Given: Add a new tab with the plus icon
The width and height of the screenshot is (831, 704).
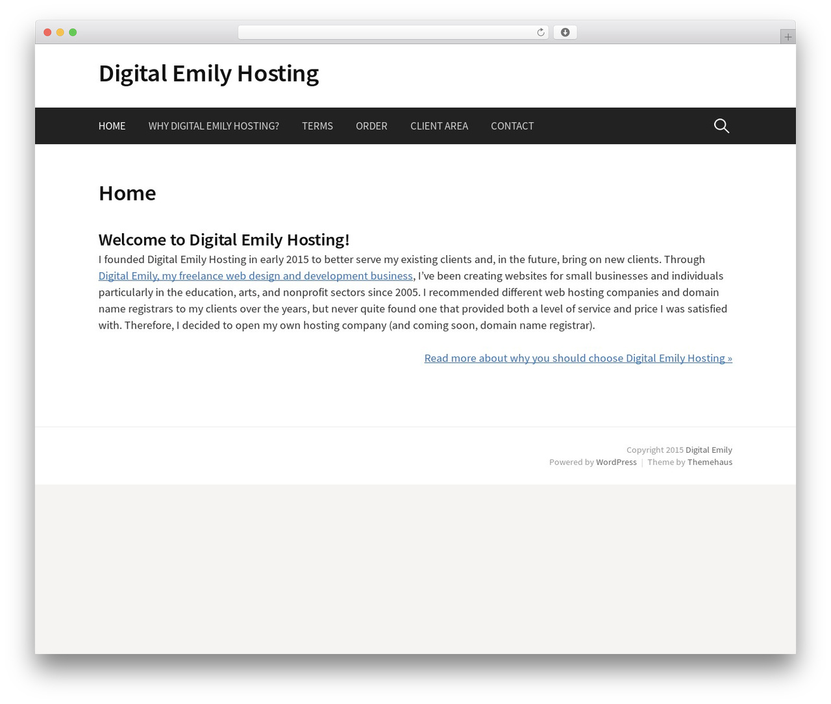Looking at the screenshot, I should pos(788,37).
